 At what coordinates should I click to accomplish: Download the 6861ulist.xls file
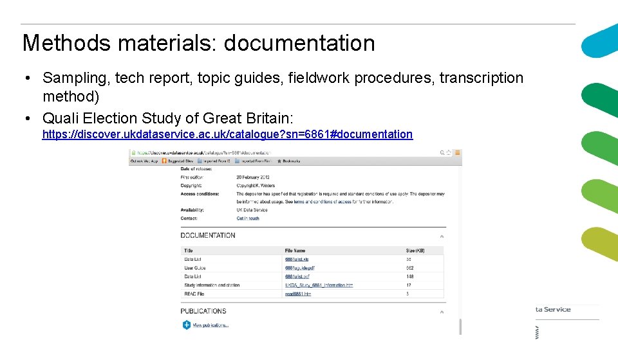[297, 259]
